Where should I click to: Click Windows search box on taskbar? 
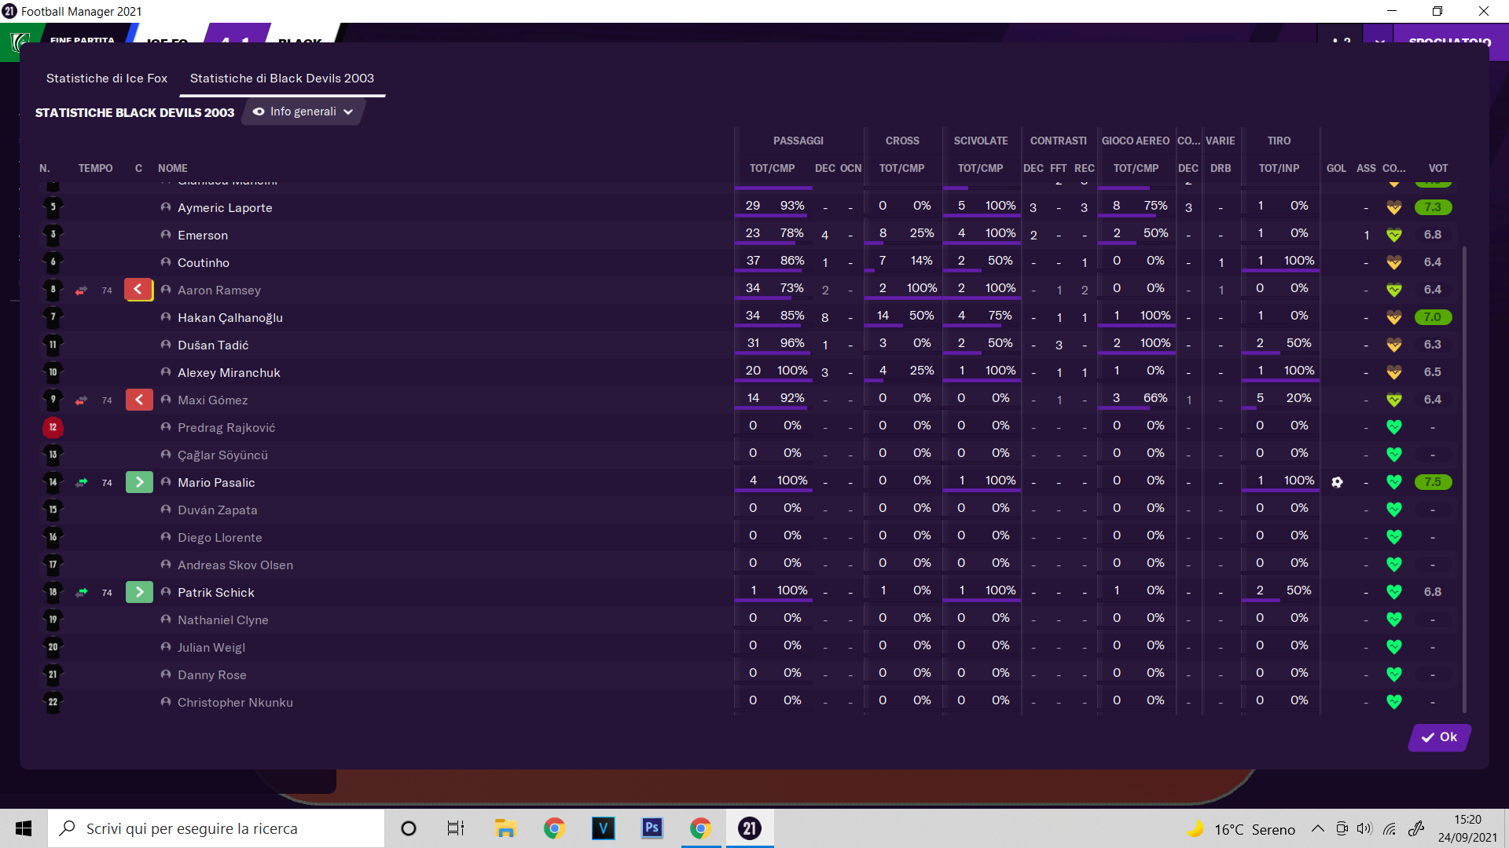[x=216, y=828]
